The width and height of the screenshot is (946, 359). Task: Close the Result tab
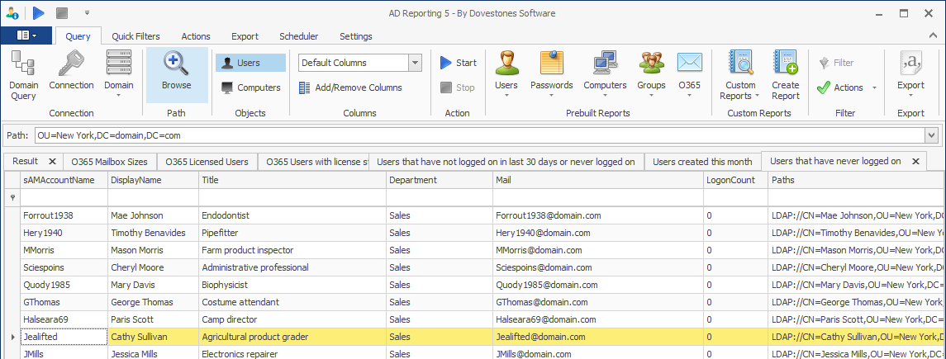click(53, 162)
